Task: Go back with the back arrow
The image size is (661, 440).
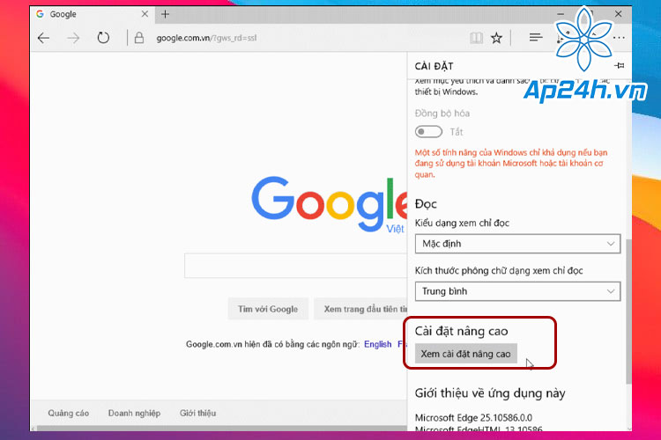Action: pos(43,39)
